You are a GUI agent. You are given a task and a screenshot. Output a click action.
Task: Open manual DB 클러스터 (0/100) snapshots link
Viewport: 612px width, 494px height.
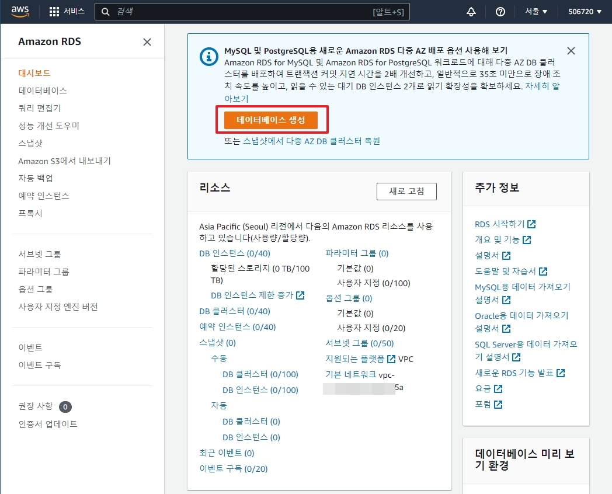(x=260, y=375)
